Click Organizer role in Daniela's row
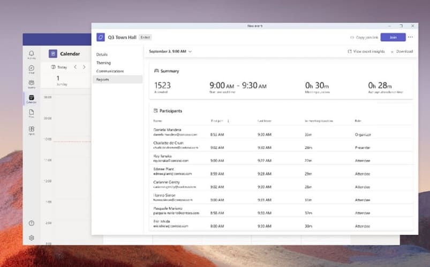The height and width of the screenshot is (267, 430). (363, 135)
